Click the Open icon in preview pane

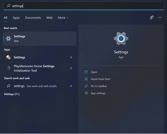click(86, 72)
